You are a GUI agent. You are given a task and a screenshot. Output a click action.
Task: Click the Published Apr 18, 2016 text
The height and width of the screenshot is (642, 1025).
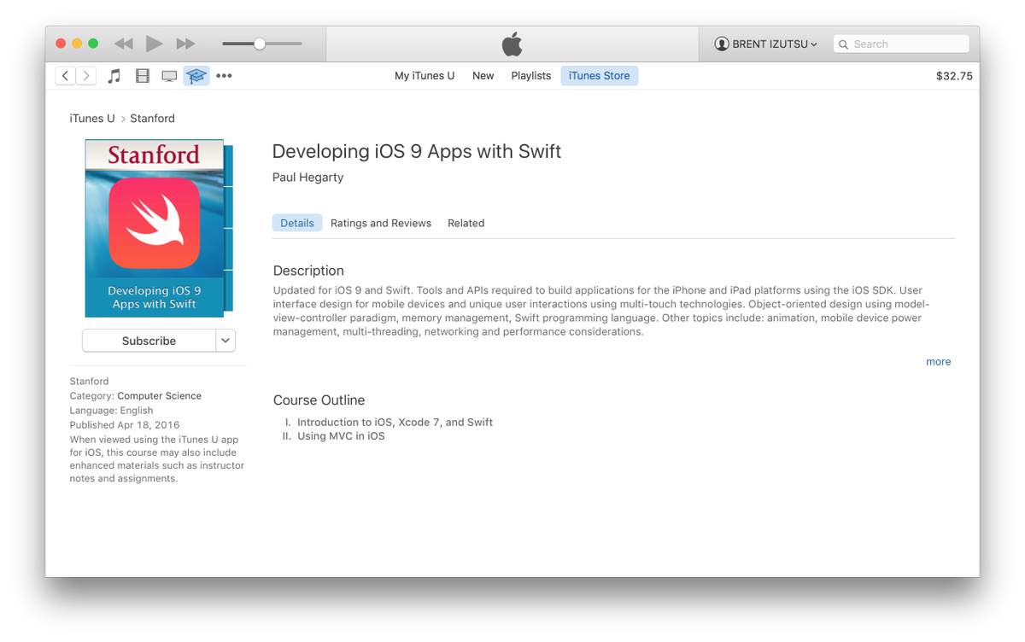125,425
